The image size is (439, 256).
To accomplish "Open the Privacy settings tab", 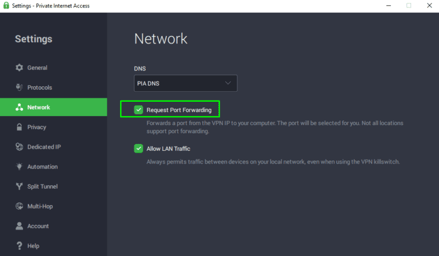I will pos(37,127).
